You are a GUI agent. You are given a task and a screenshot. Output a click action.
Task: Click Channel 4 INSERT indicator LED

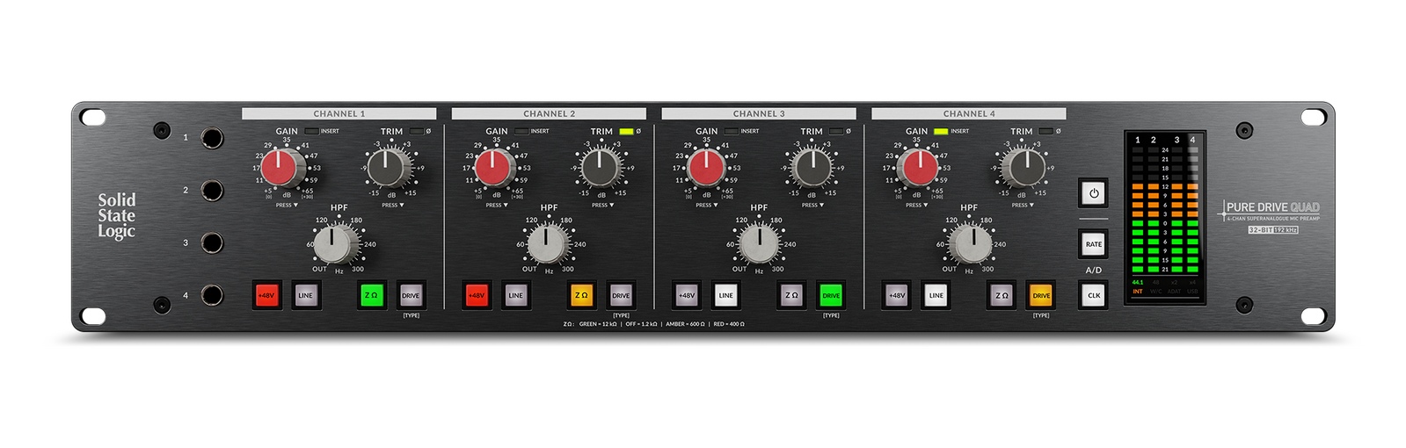pos(941,132)
